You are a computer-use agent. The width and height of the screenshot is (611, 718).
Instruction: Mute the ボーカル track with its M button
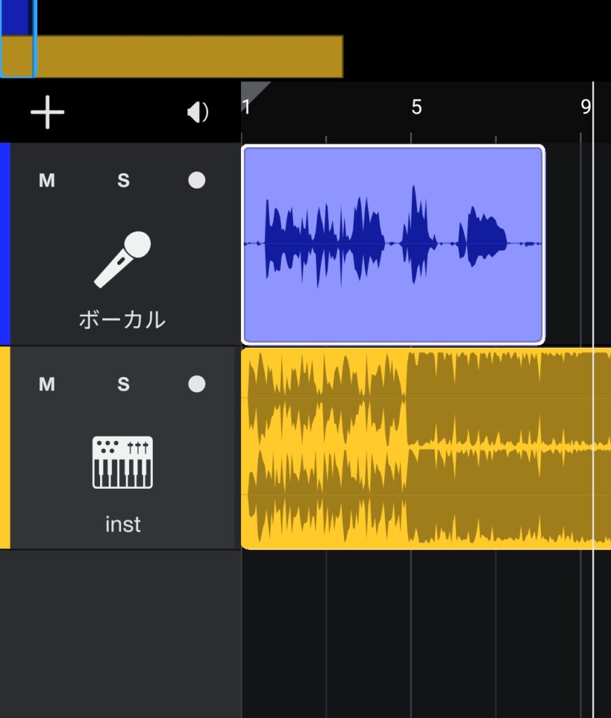[46, 180]
